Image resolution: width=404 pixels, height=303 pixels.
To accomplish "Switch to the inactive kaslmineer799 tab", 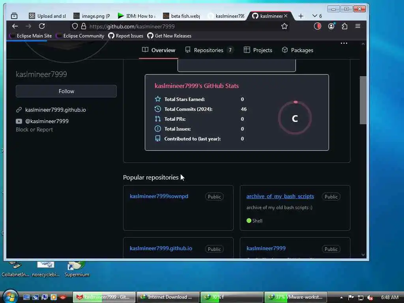I will tap(226, 16).
